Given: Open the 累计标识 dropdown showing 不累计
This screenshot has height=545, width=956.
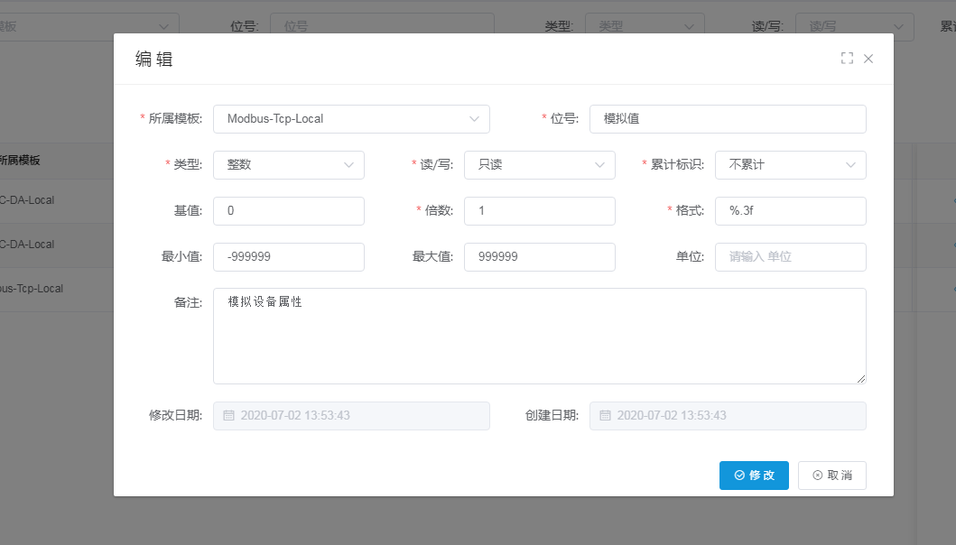Looking at the screenshot, I should tap(790, 165).
